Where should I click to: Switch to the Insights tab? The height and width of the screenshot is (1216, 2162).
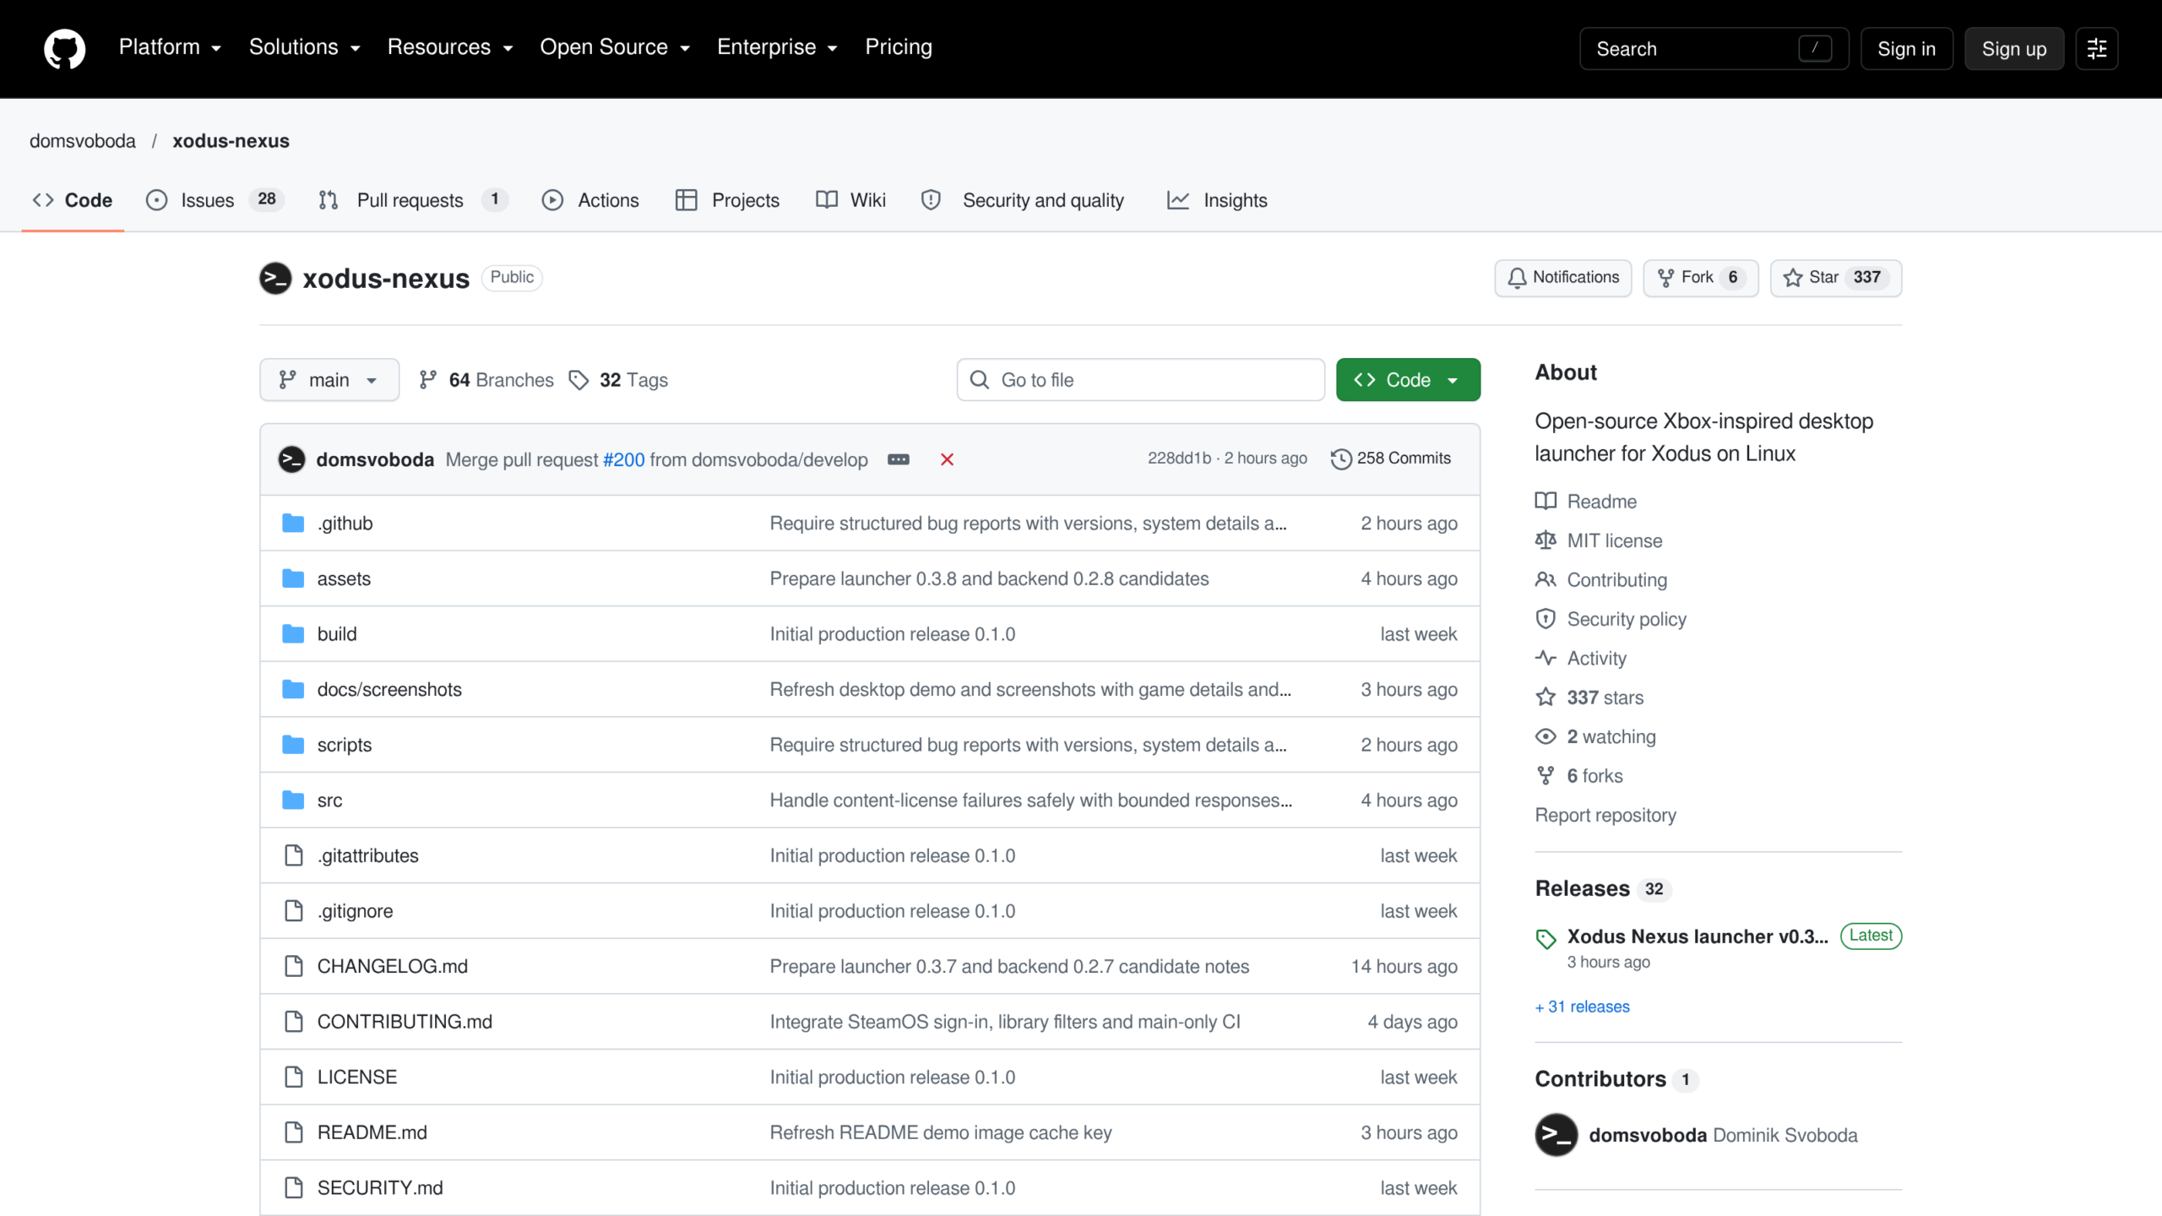pos(1217,200)
